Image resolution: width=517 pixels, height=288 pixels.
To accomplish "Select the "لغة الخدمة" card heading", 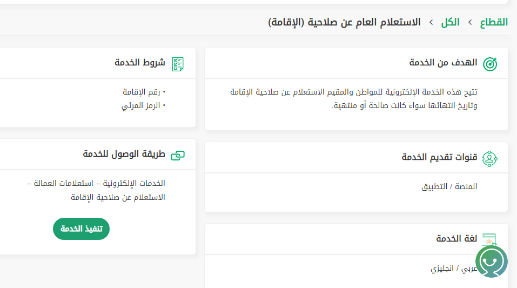I will click(x=456, y=239).
